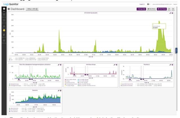Expand the Manage dropdown button
The image size is (180, 118).
141,9
